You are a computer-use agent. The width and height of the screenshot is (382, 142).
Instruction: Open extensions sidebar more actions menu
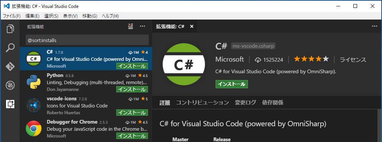pos(143,26)
